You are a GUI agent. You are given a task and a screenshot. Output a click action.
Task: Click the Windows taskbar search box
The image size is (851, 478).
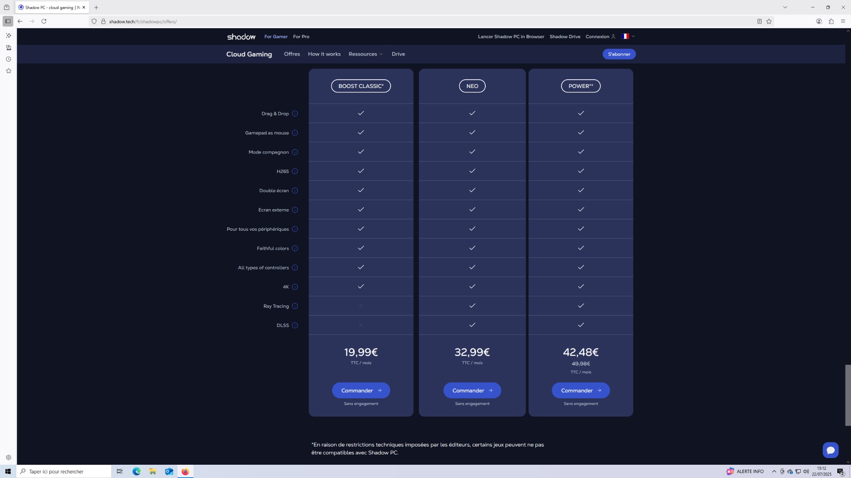tap(64, 472)
